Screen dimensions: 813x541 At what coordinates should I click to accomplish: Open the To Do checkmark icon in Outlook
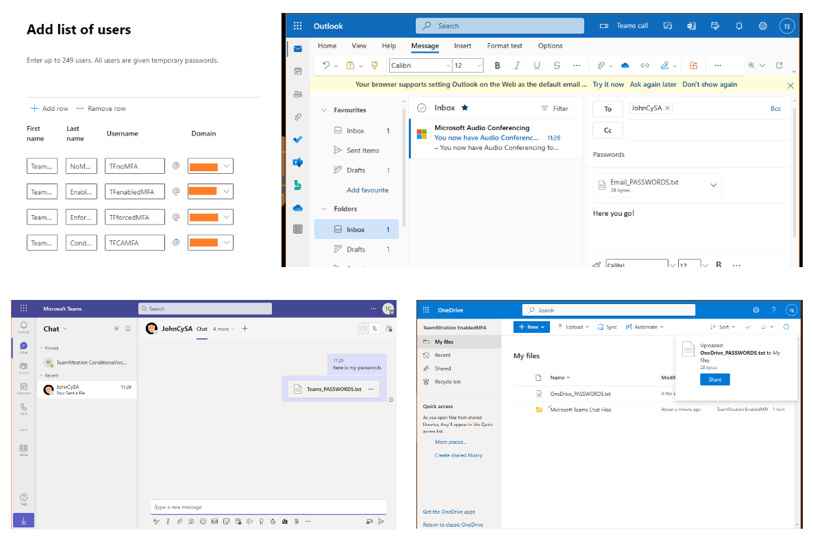pyautogui.click(x=298, y=140)
